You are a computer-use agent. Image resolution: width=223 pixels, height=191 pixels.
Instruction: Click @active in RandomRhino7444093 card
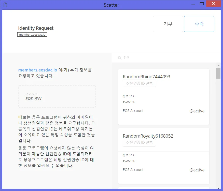[197, 111]
